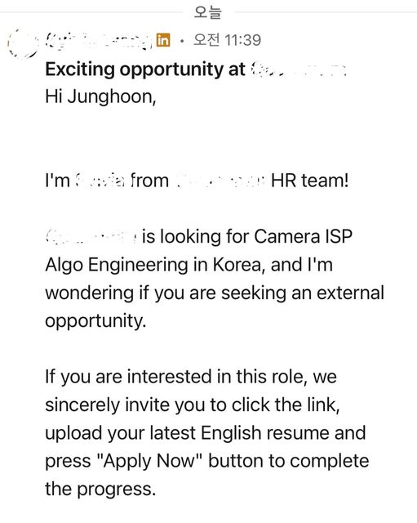Open the blurred sender profile avatar
The width and height of the screenshot is (417, 523).
point(22,43)
